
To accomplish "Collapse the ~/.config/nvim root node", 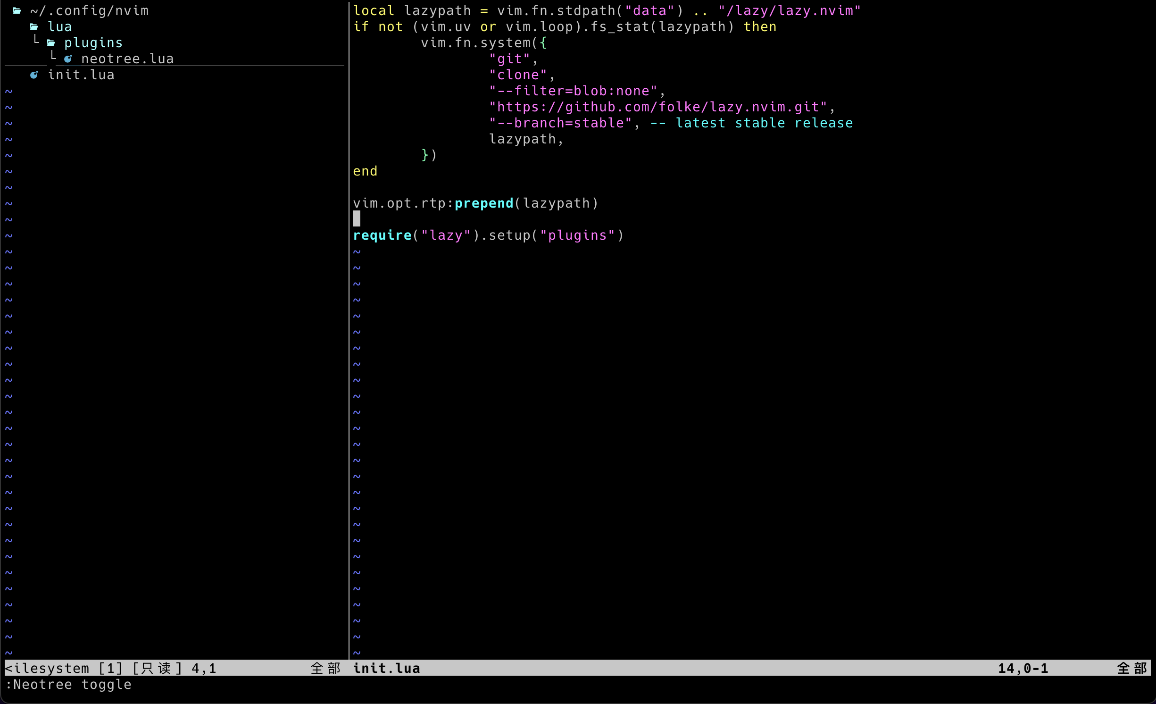I will pyautogui.click(x=90, y=11).
